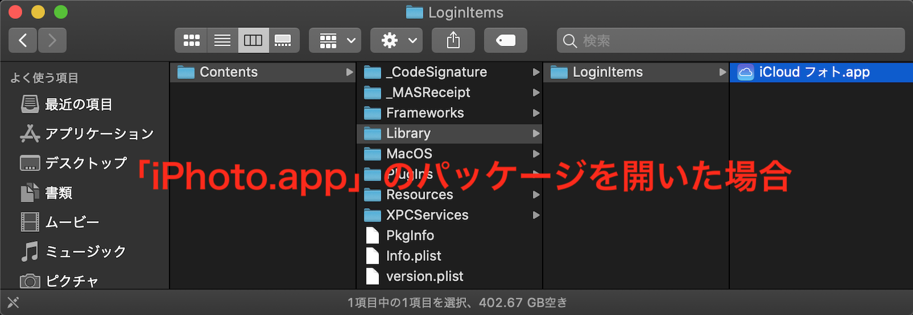Click the _MASReceipt folder icon
Image resolution: width=913 pixels, height=315 pixels.
[373, 93]
